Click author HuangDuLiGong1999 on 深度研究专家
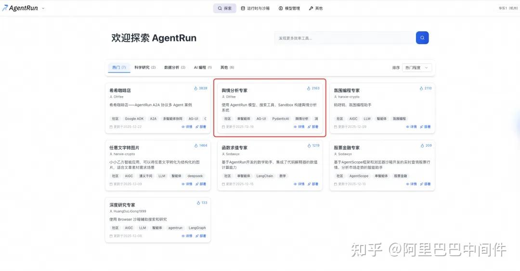 pos(128,211)
